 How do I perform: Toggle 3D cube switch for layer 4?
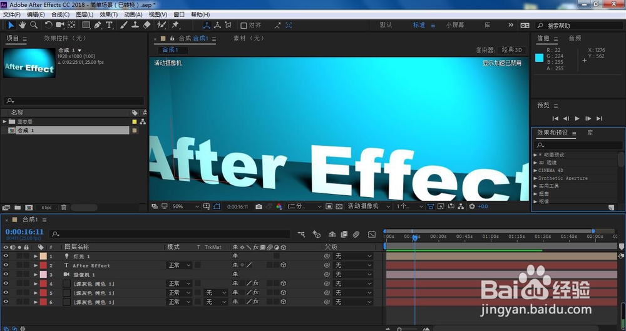[283, 283]
